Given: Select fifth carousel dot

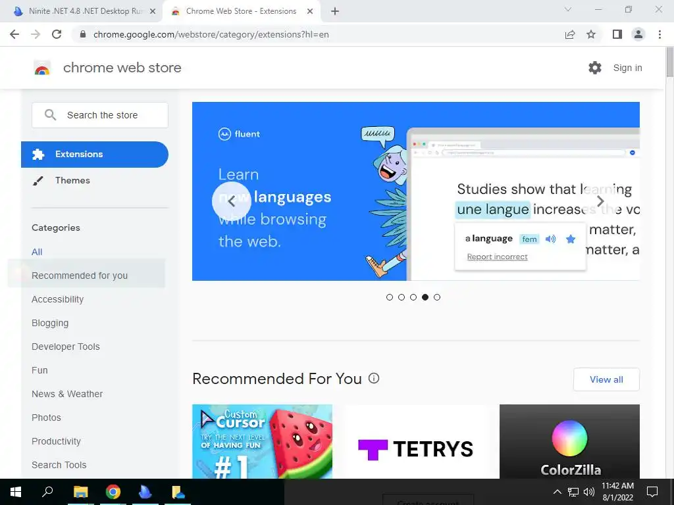Looking at the screenshot, I should (437, 297).
